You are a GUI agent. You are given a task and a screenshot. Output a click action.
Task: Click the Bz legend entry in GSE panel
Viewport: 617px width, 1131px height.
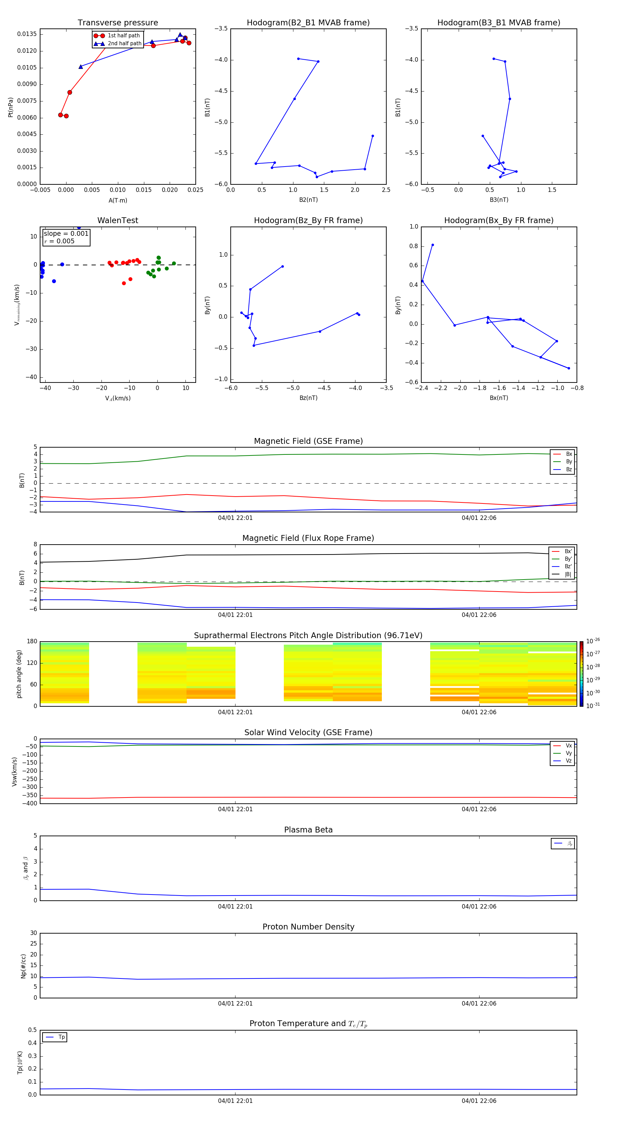tap(562, 469)
